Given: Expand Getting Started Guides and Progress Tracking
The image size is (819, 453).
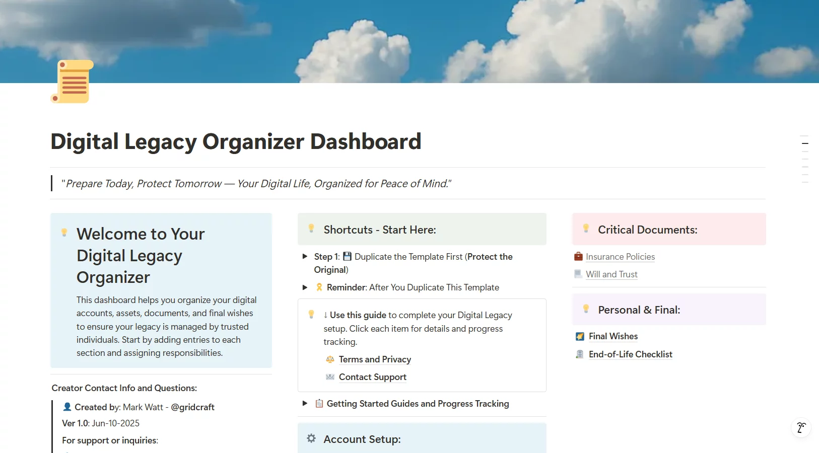Looking at the screenshot, I should click(x=305, y=403).
